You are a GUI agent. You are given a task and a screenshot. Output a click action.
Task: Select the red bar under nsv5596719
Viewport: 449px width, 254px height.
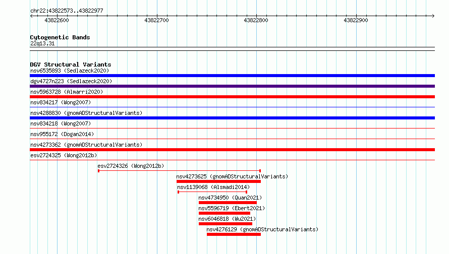pos(224,213)
